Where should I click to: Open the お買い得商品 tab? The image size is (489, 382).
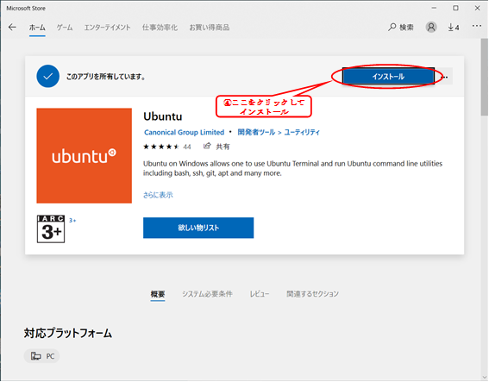coord(210,28)
